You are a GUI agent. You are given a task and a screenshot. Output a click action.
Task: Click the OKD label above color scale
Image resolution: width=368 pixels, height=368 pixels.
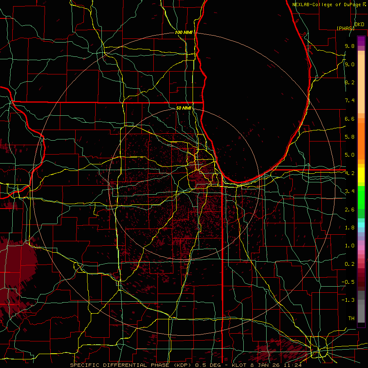click(359, 25)
